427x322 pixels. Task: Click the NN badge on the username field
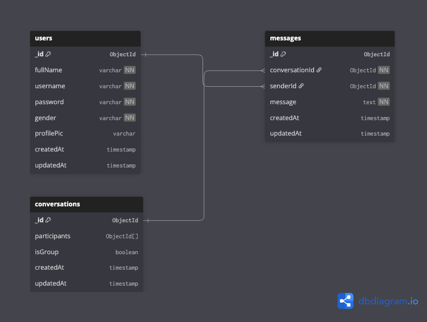coord(130,86)
